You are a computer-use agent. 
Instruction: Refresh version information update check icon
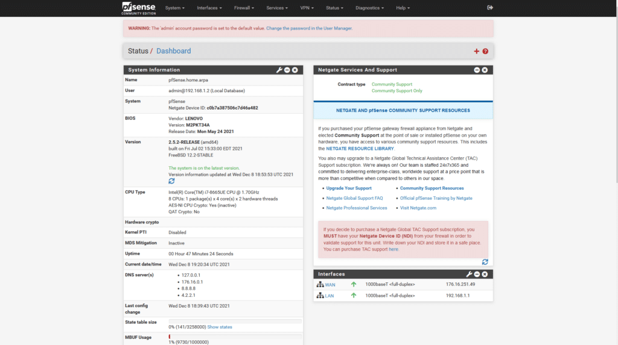[171, 181]
